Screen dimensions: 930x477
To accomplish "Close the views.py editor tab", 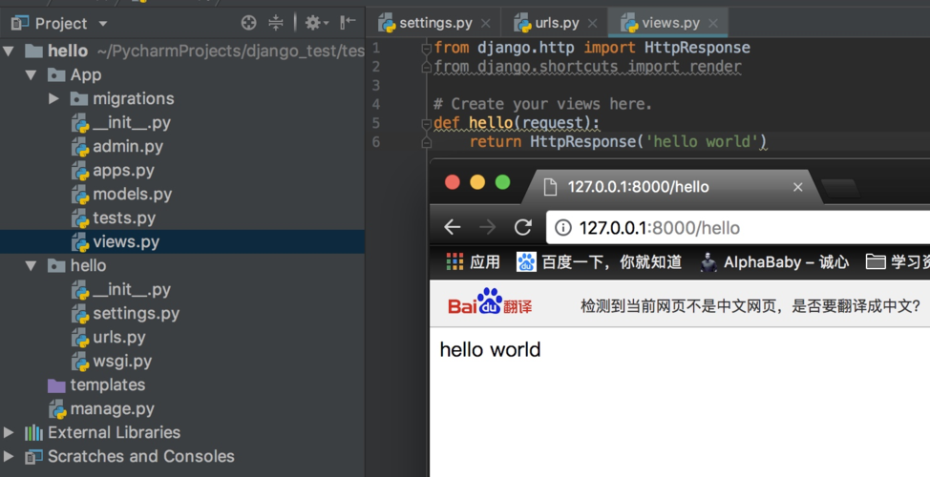I will point(713,23).
